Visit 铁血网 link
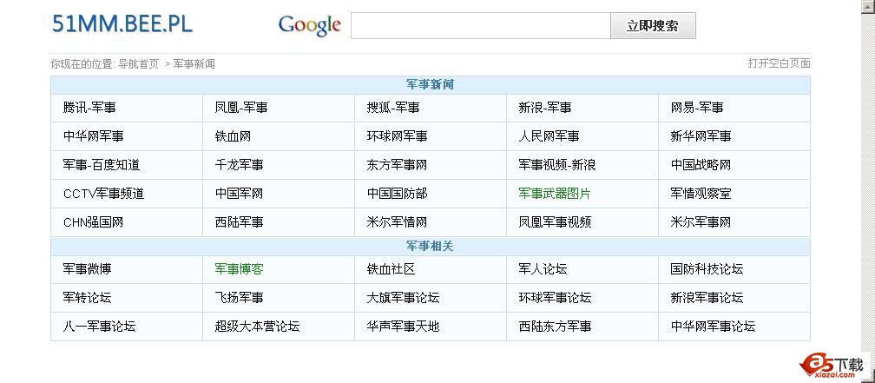The width and height of the screenshot is (875, 383). tap(233, 136)
